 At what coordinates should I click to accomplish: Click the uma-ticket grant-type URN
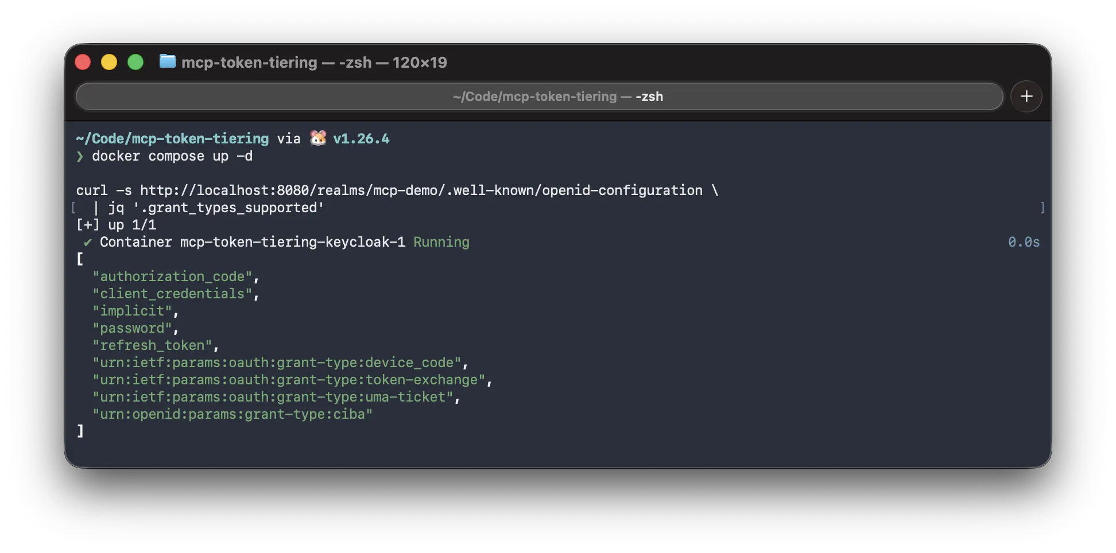tap(273, 397)
